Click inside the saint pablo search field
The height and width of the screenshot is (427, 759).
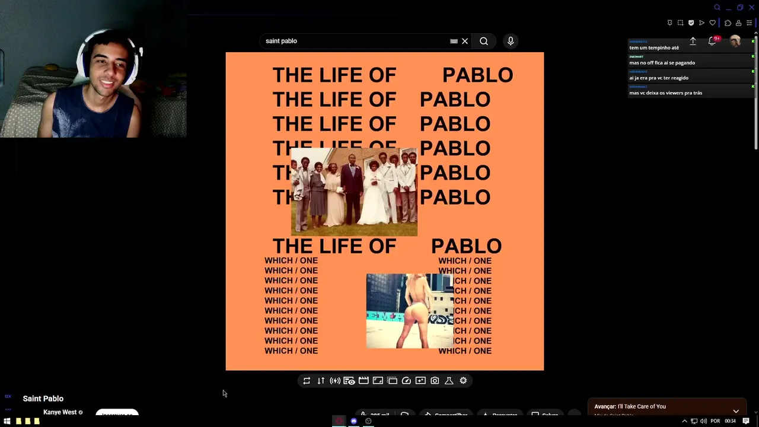(356, 41)
